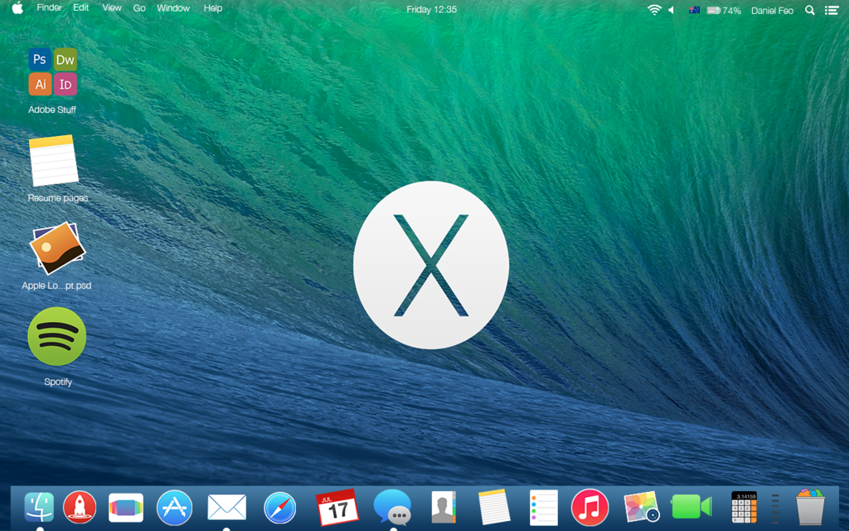Launch the red music note app
Image resolution: width=849 pixels, height=531 pixels.
[589, 507]
